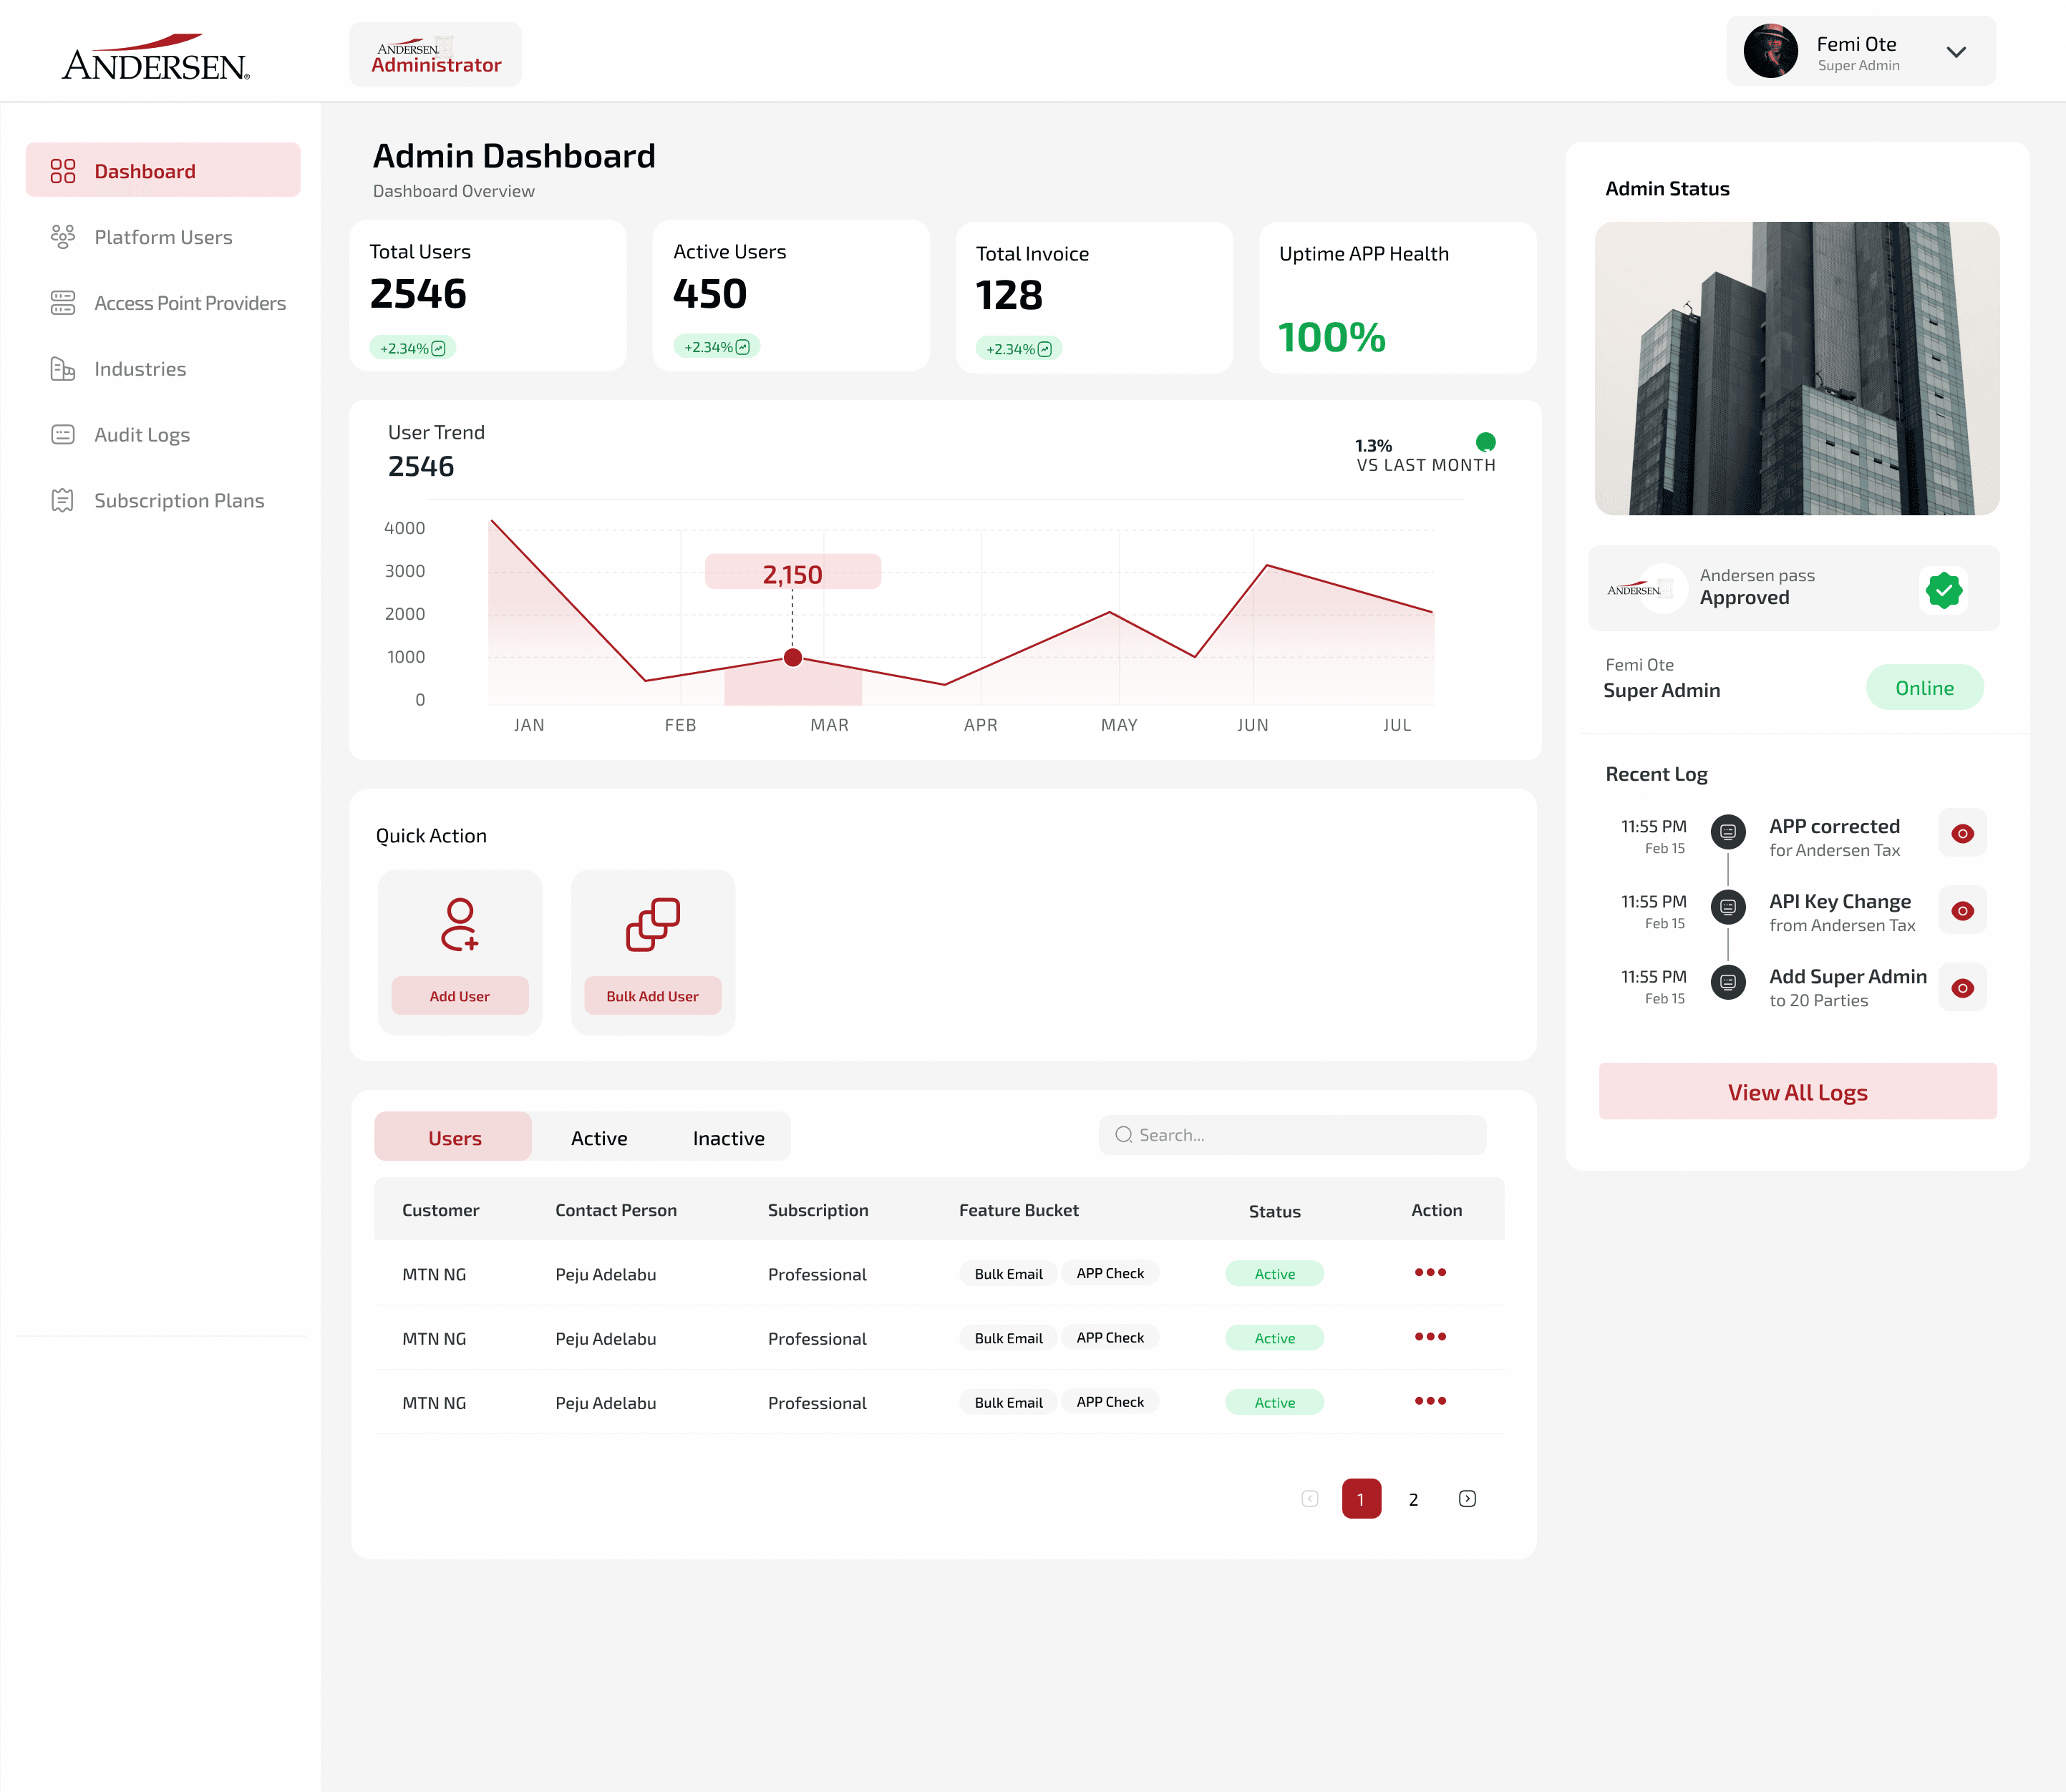Click the Admin Status building photo
The image size is (2066, 1792).
(1797, 368)
